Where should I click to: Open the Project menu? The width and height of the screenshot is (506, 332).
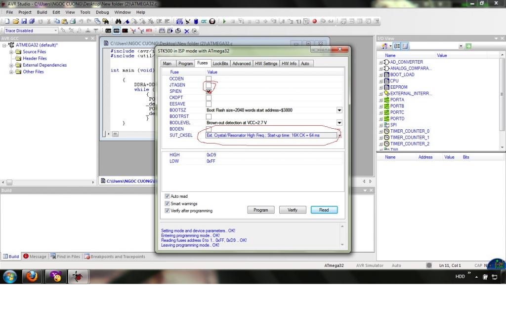coord(25,12)
